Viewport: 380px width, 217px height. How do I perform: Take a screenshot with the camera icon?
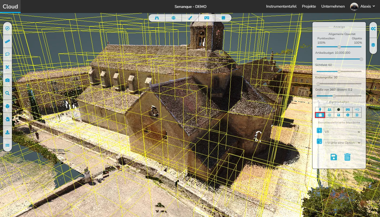(x=7, y=80)
